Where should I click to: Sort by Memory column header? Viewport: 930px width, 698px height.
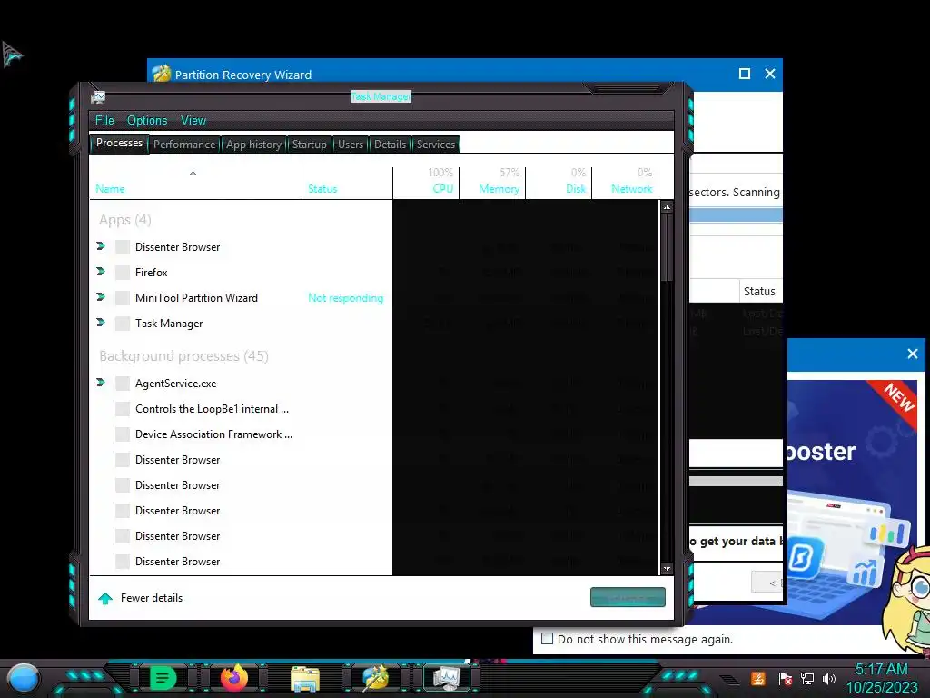click(492, 184)
